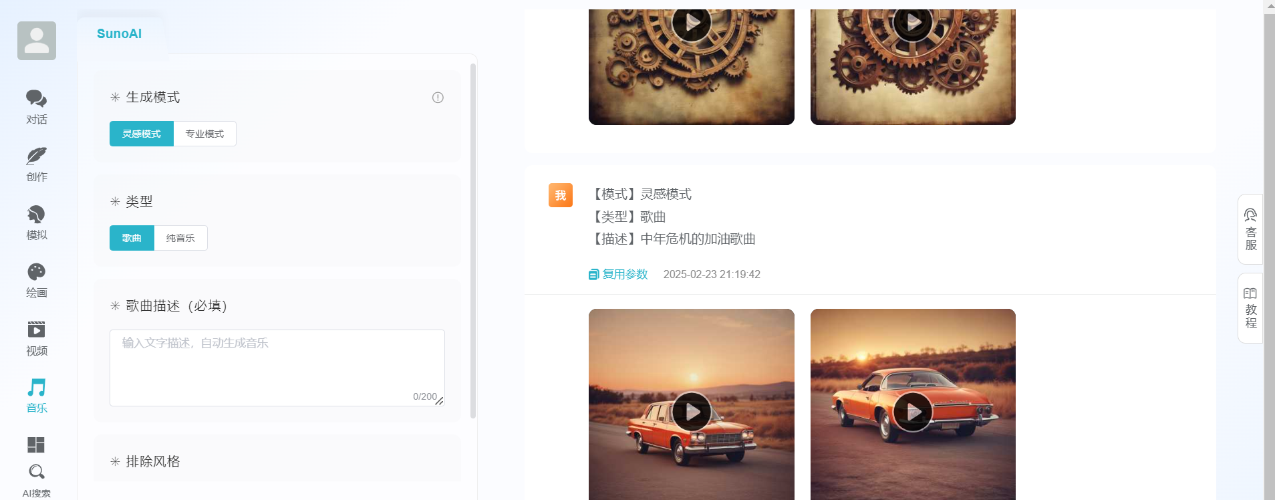Play the left orange car song

pos(692,412)
